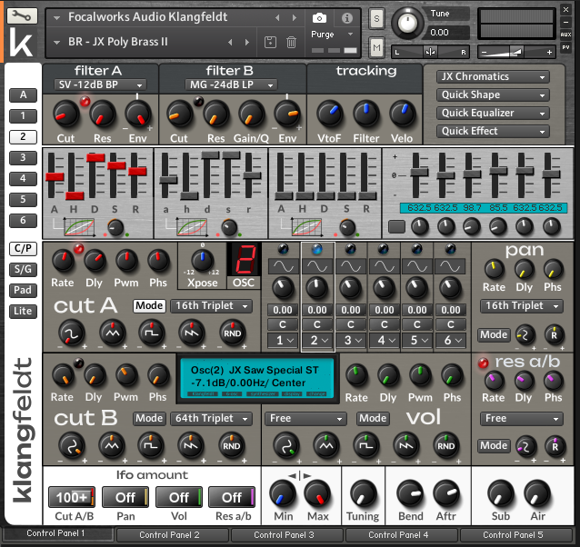Click the blue oscillator info display
Image resolution: width=580 pixels, height=547 pixels.
tap(255, 376)
